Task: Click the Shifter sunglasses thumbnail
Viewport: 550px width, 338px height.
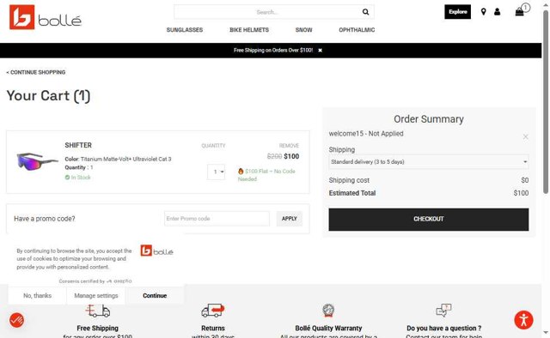Action: 37,161
